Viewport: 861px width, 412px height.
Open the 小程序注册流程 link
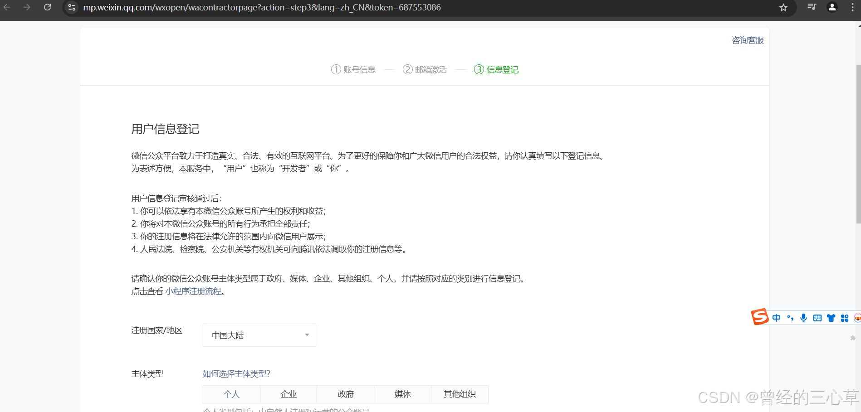click(193, 291)
